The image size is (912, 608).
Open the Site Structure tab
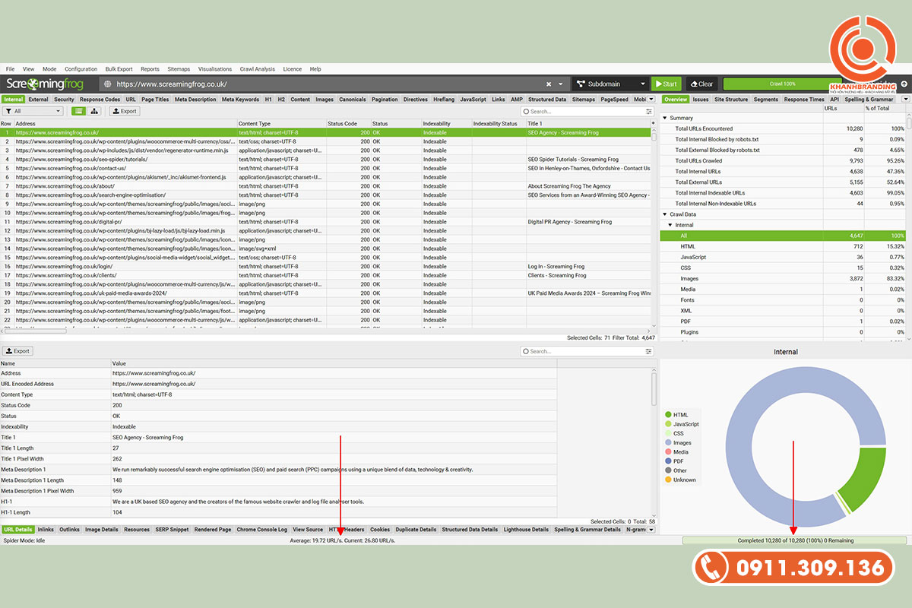click(x=731, y=100)
